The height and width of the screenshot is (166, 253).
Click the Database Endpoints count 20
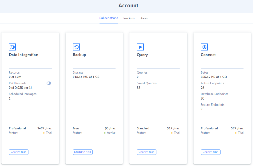pos(202,98)
